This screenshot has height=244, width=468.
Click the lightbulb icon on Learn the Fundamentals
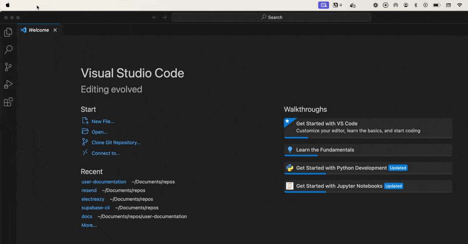290,150
